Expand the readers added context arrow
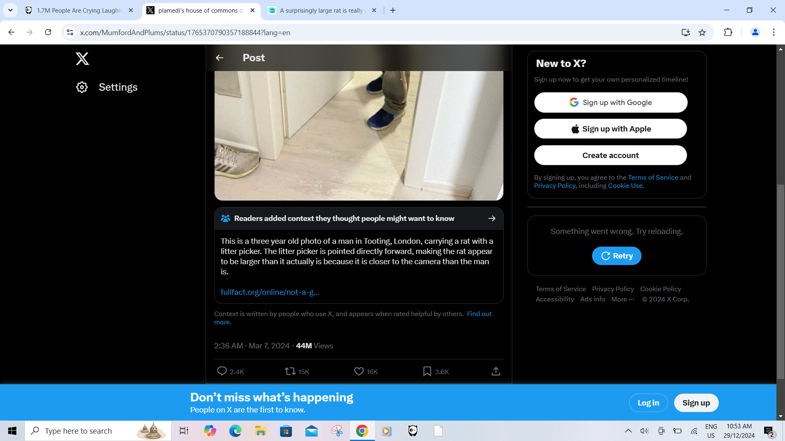Viewport: 785px width, 441px height. (x=492, y=218)
